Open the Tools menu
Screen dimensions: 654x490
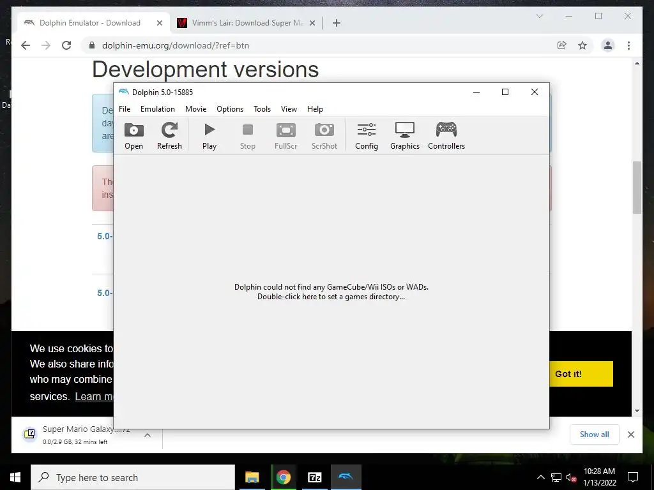pos(262,108)
